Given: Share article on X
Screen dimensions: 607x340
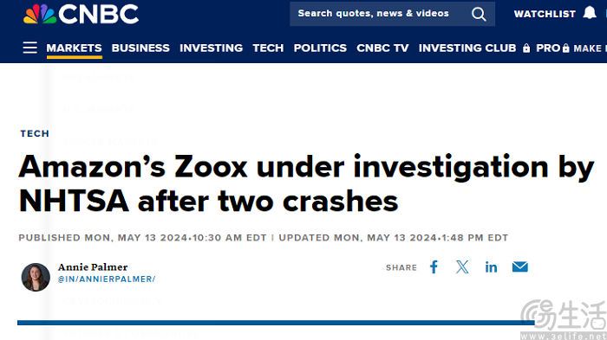Looking at the screenshot, I should 462,267.
